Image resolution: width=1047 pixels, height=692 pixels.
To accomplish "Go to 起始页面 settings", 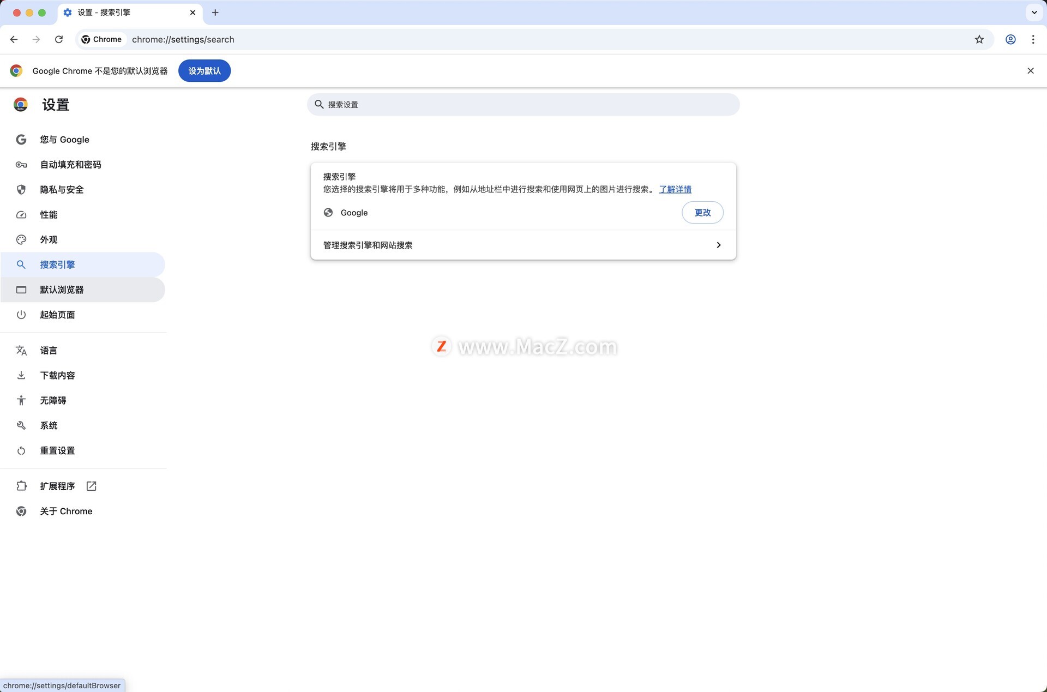I will 83,315.
